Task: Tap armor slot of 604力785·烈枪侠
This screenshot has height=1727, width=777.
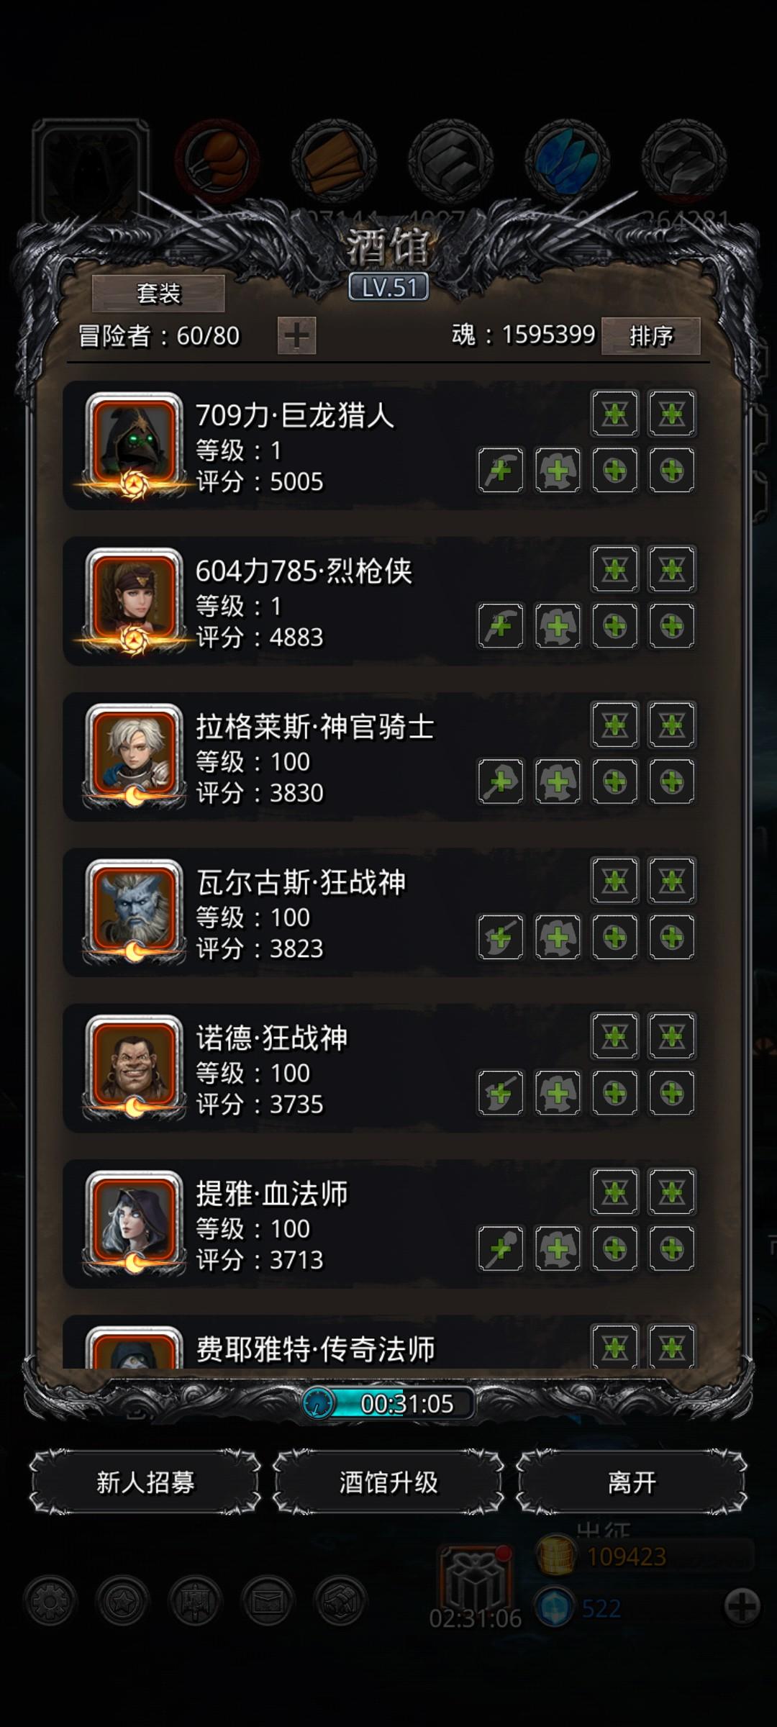Action: [x=558, y=626]
